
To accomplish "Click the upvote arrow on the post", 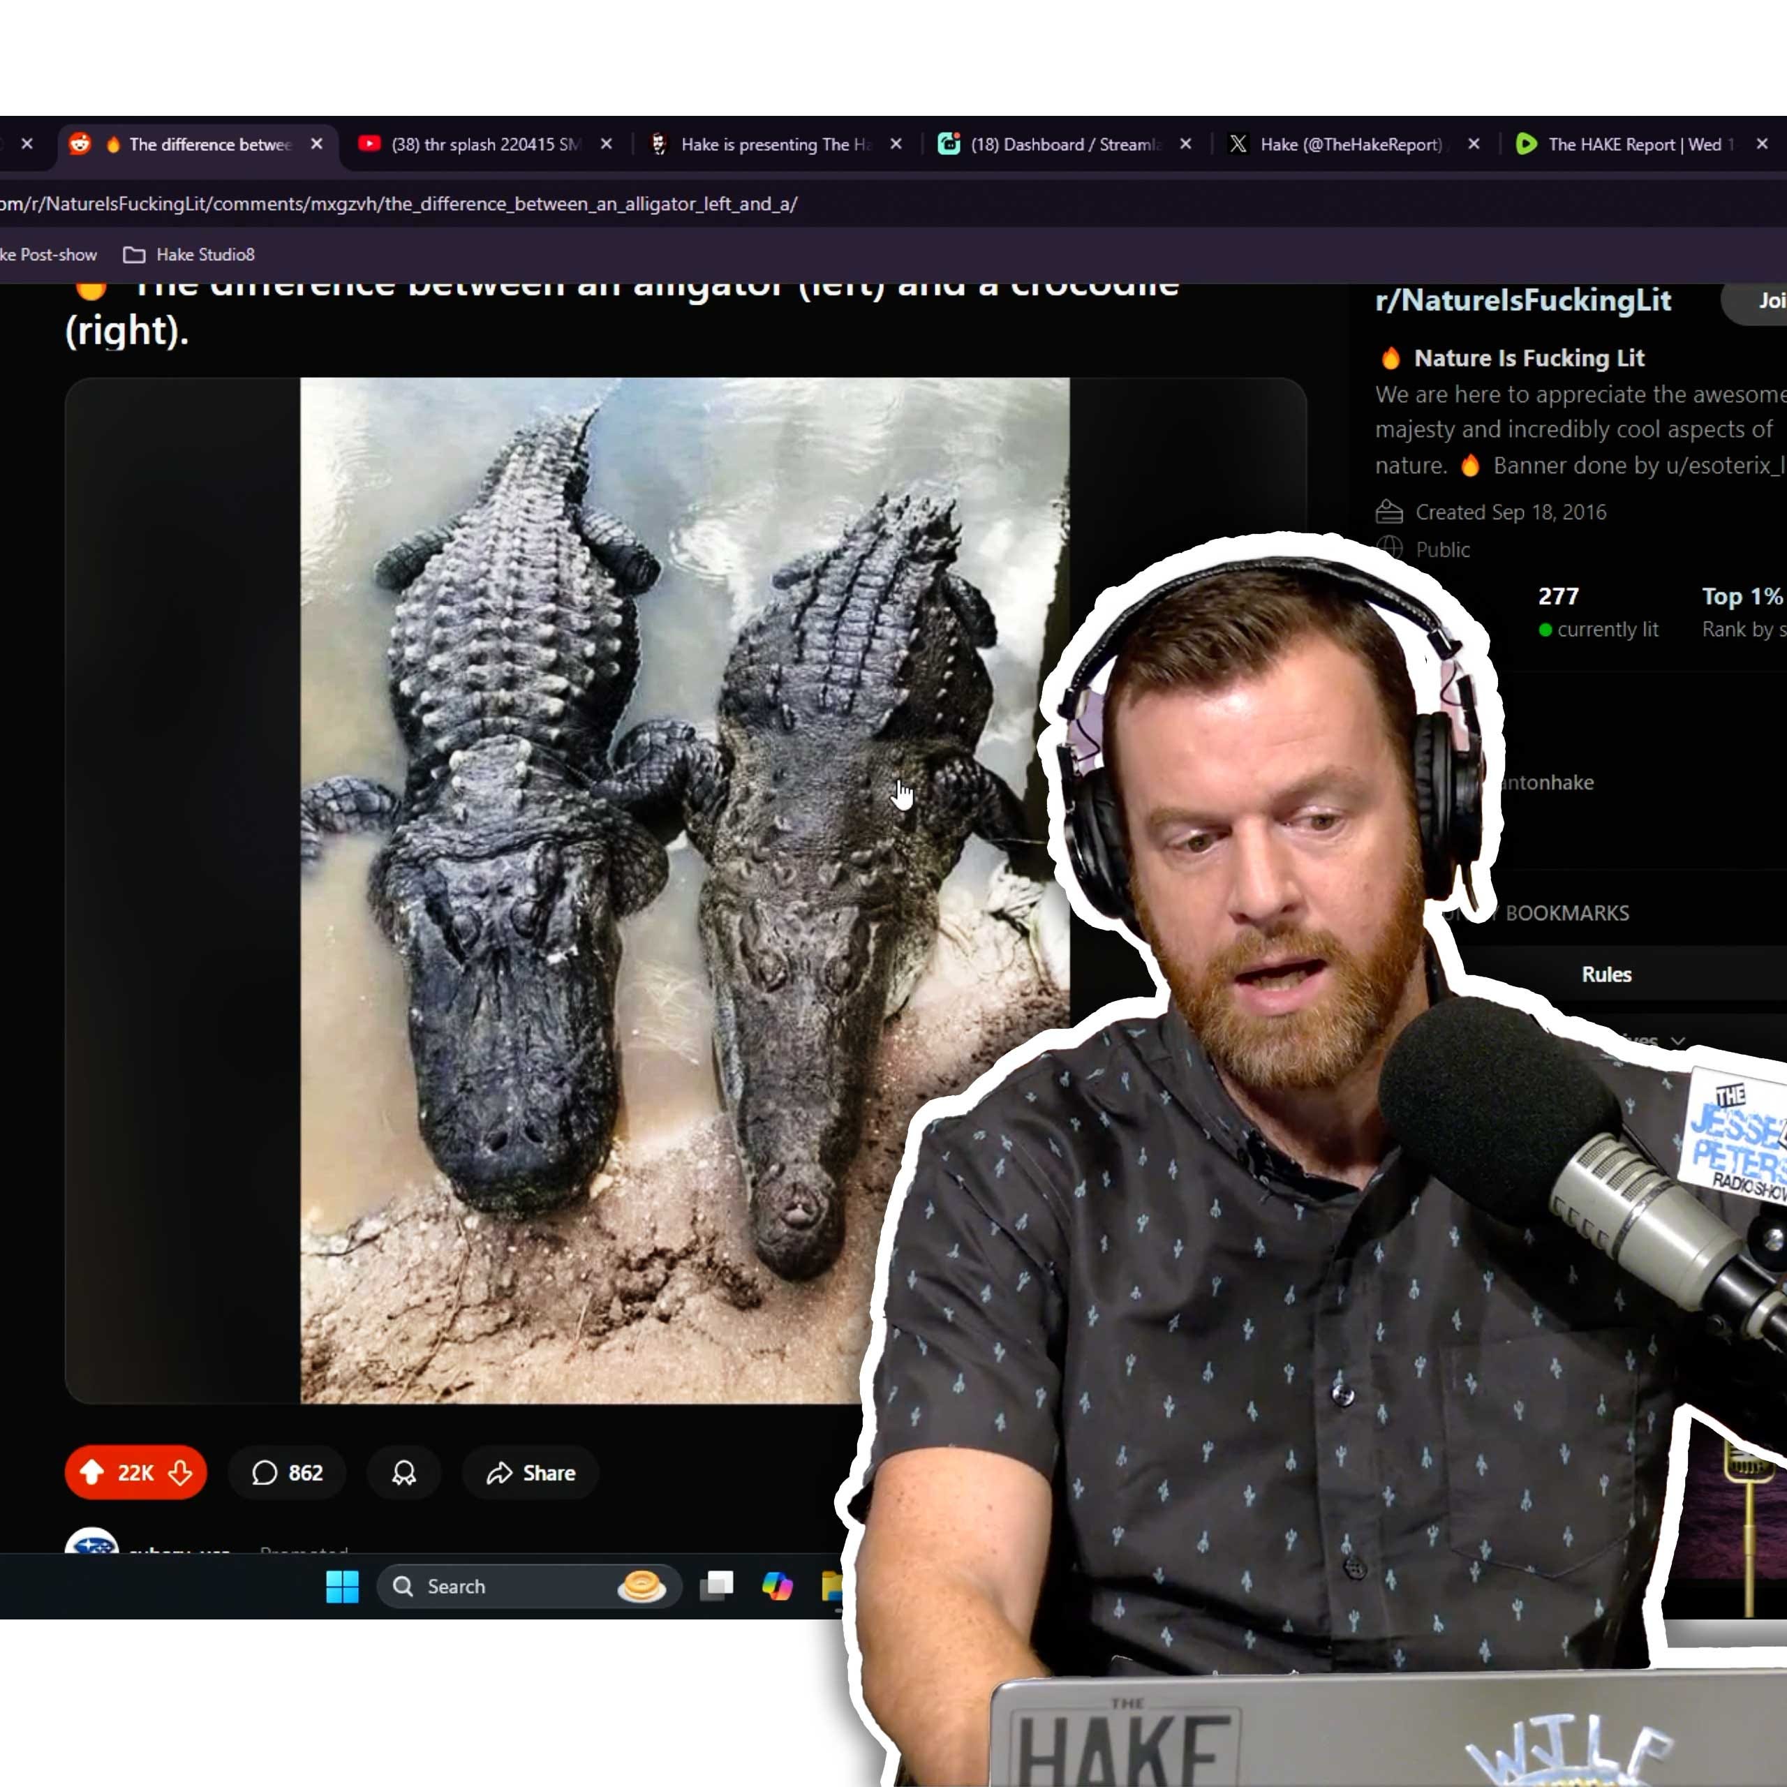I will (x=91, y=1471).
